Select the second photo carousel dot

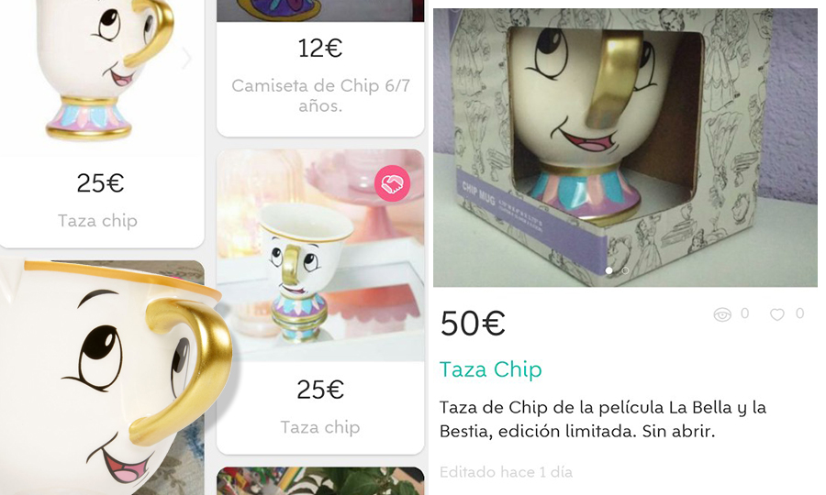pos(625,270)
